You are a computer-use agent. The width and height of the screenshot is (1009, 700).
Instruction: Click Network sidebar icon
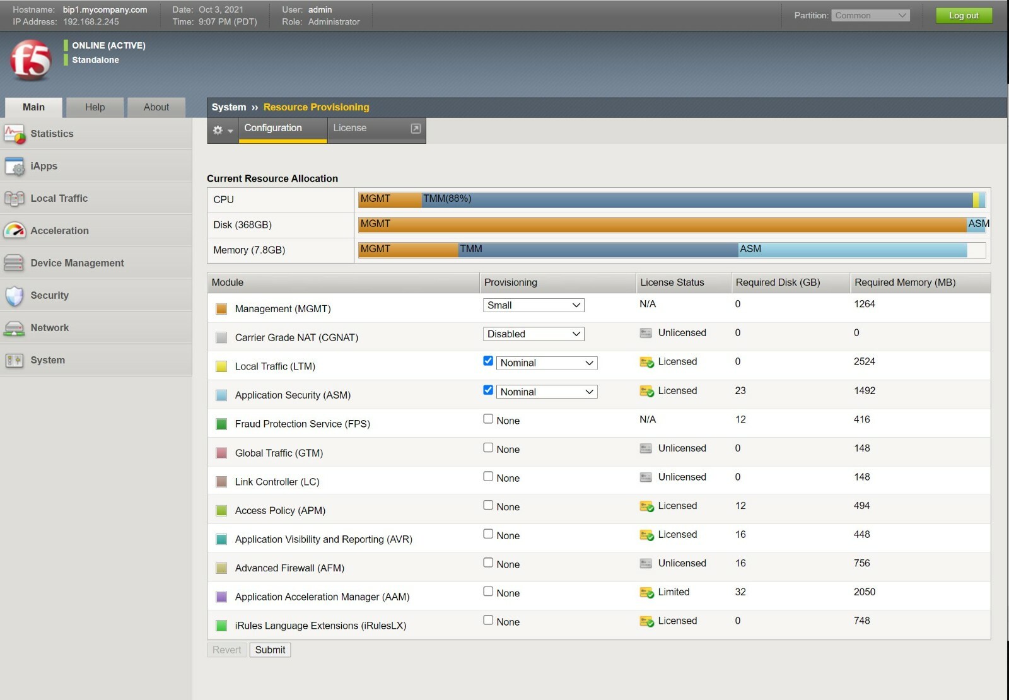[x=15, y=328]
